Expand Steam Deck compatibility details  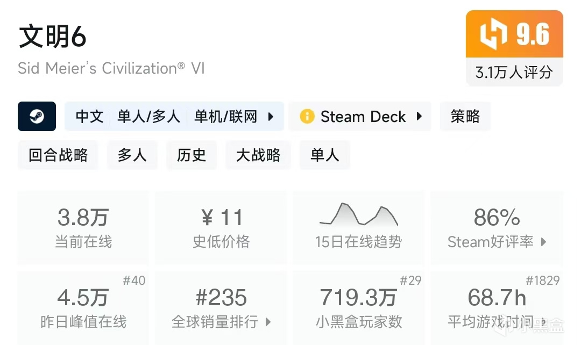419,117
